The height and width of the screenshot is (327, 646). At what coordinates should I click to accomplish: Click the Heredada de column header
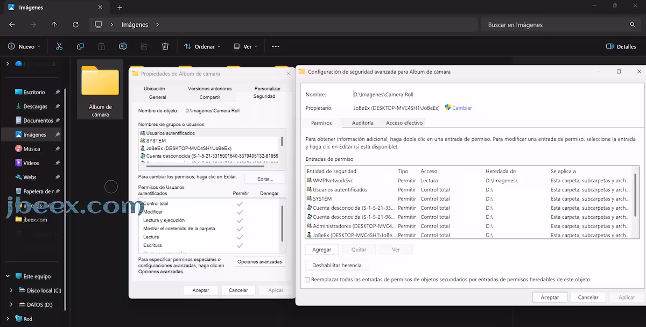501,171
